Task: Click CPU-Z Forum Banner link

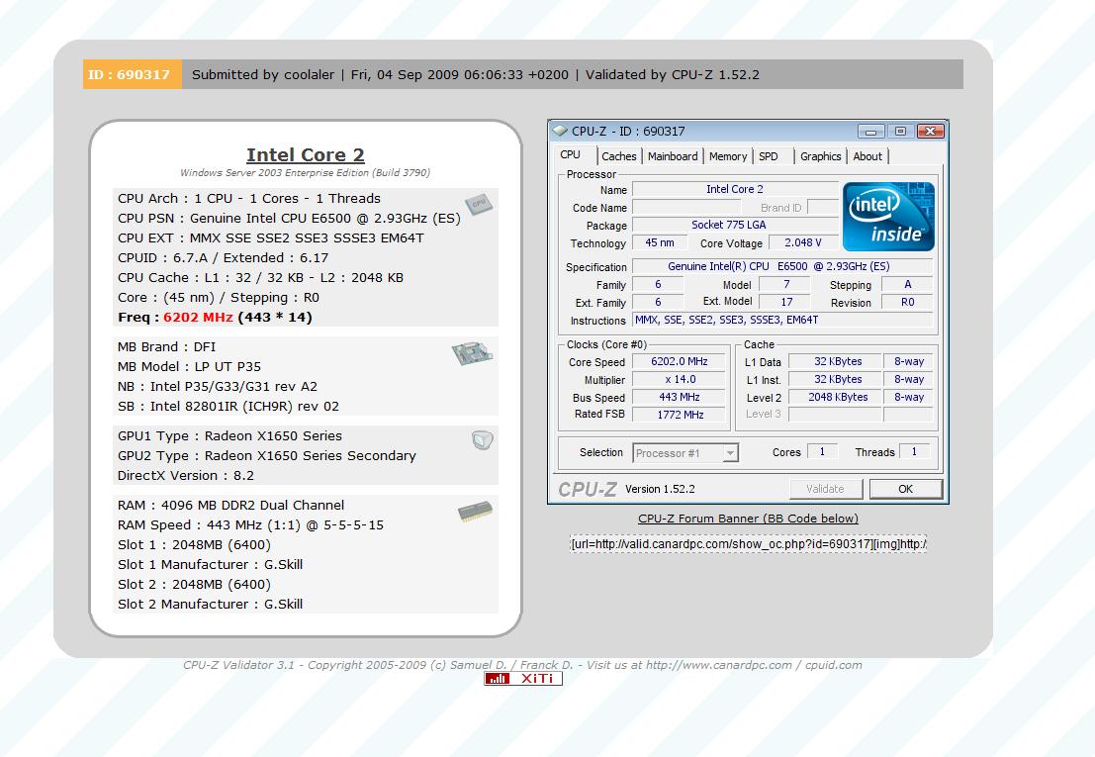Action: coord(748,519)
